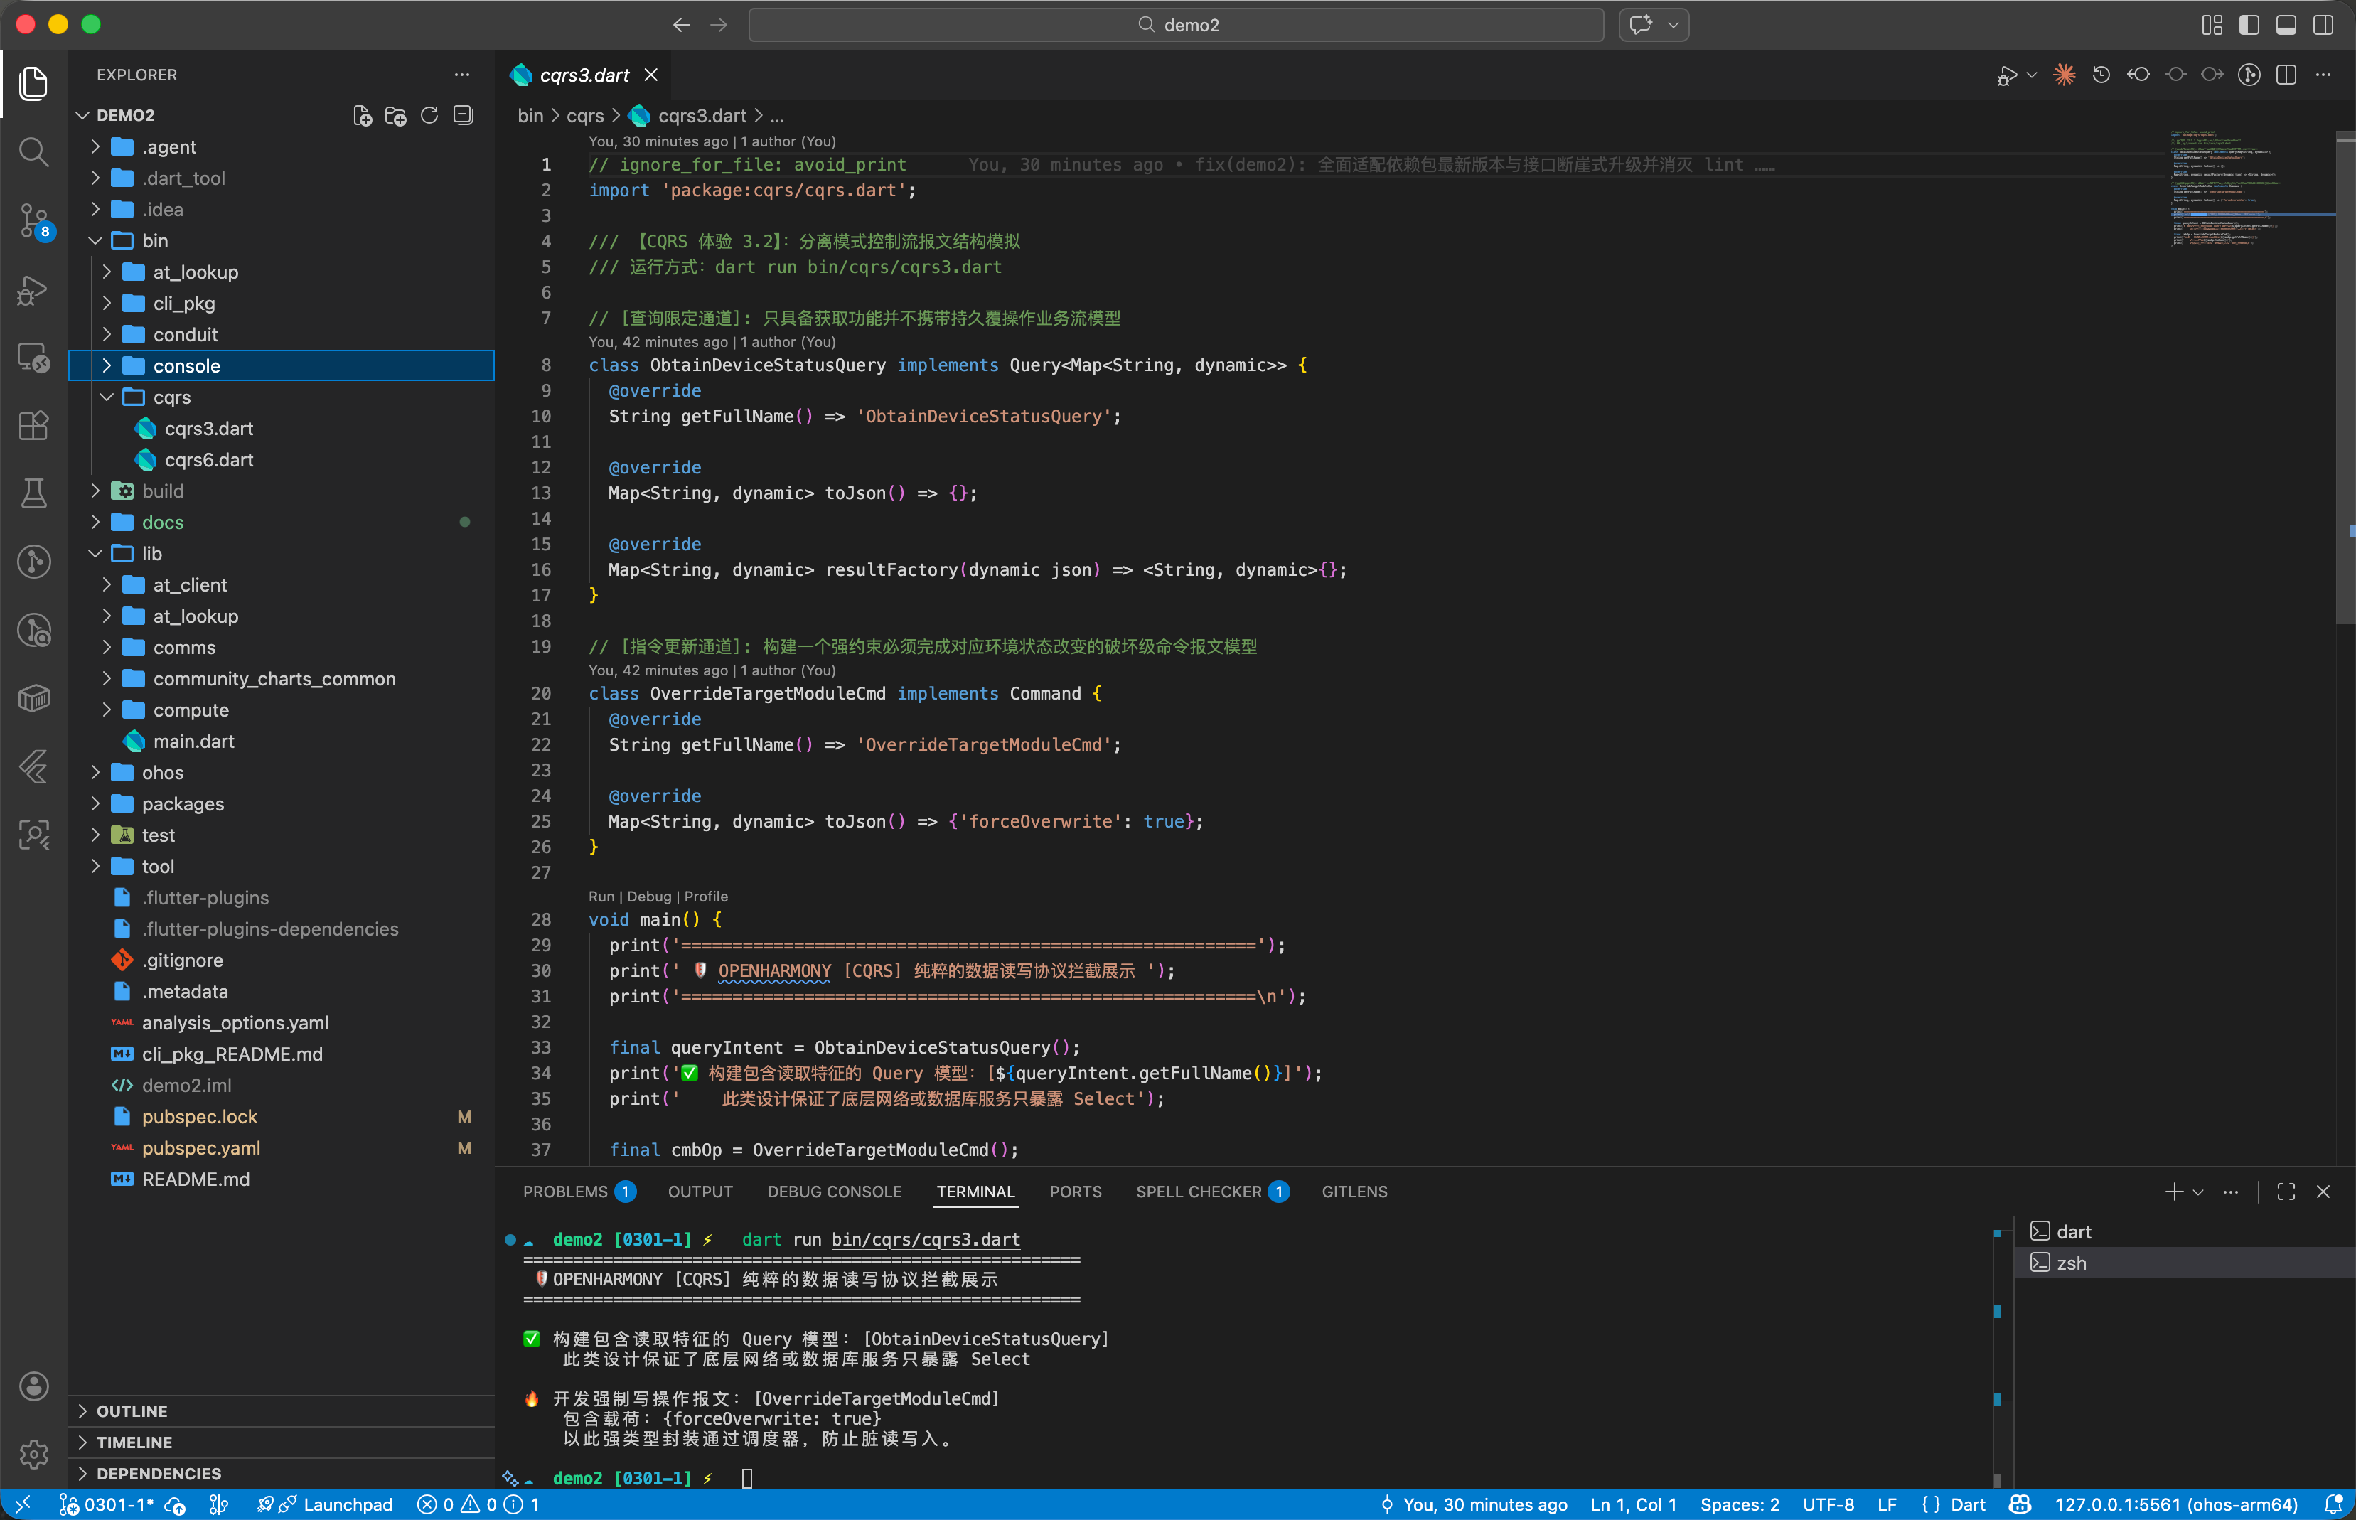This screenshot has height=1520, width=2356.
Task: Open Run and Debug view
Action: click(33, 289)
